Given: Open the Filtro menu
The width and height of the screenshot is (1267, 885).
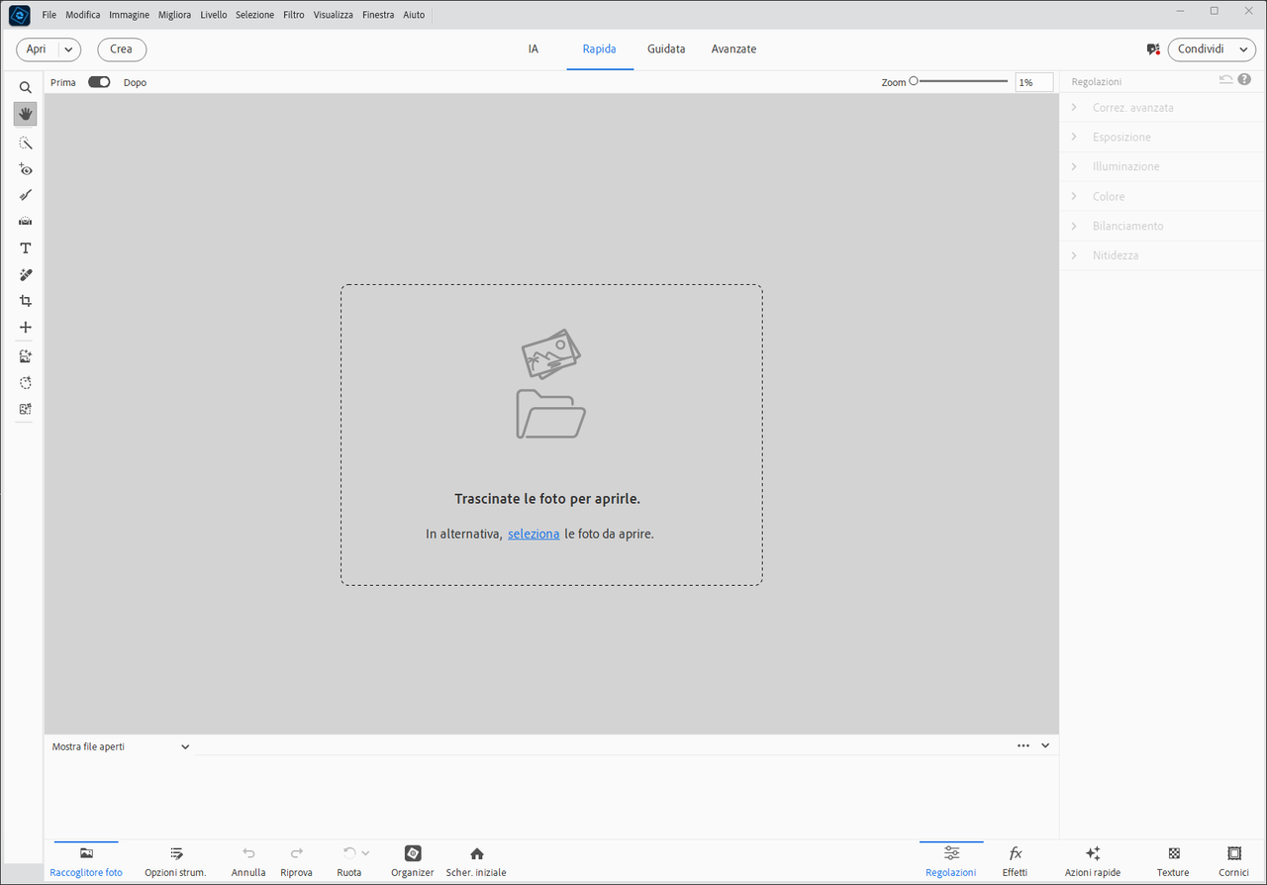Looking at the screenshot, I should (x=294, y=15).
